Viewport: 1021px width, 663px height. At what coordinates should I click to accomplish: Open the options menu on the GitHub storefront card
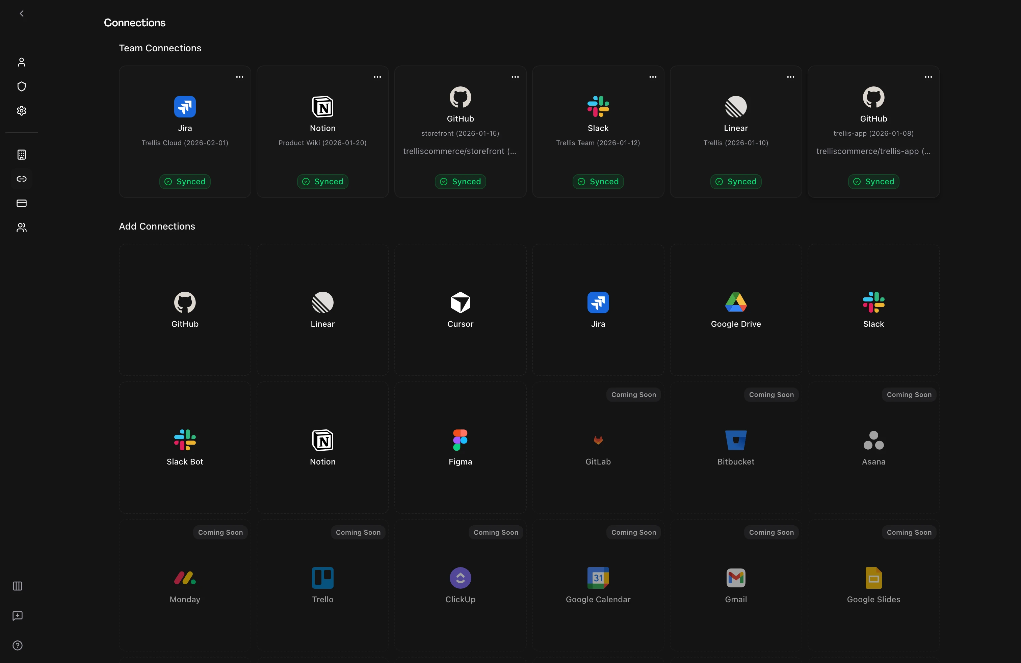[515, 77]
